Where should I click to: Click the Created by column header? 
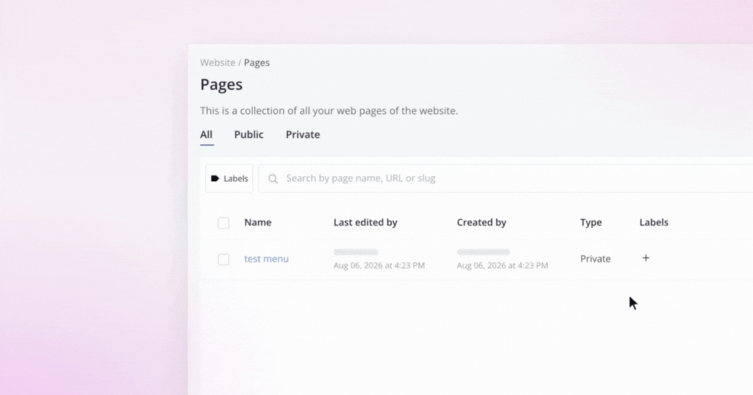click(x=481, y=223)
